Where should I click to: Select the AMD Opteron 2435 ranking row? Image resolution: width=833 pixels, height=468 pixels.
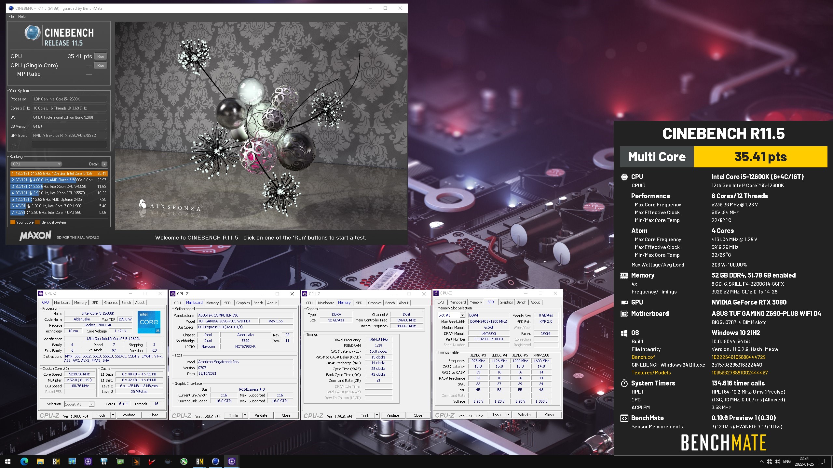(59, 200)
